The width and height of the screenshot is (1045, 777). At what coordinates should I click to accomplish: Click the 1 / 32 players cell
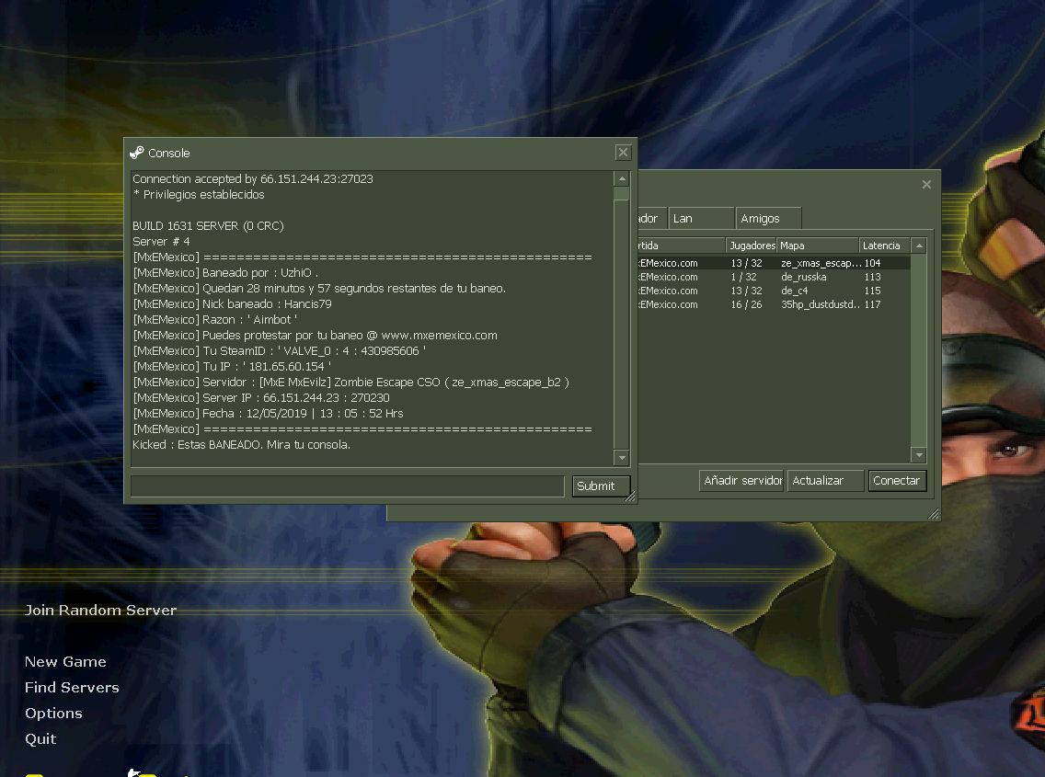click(x=744, y=277)
